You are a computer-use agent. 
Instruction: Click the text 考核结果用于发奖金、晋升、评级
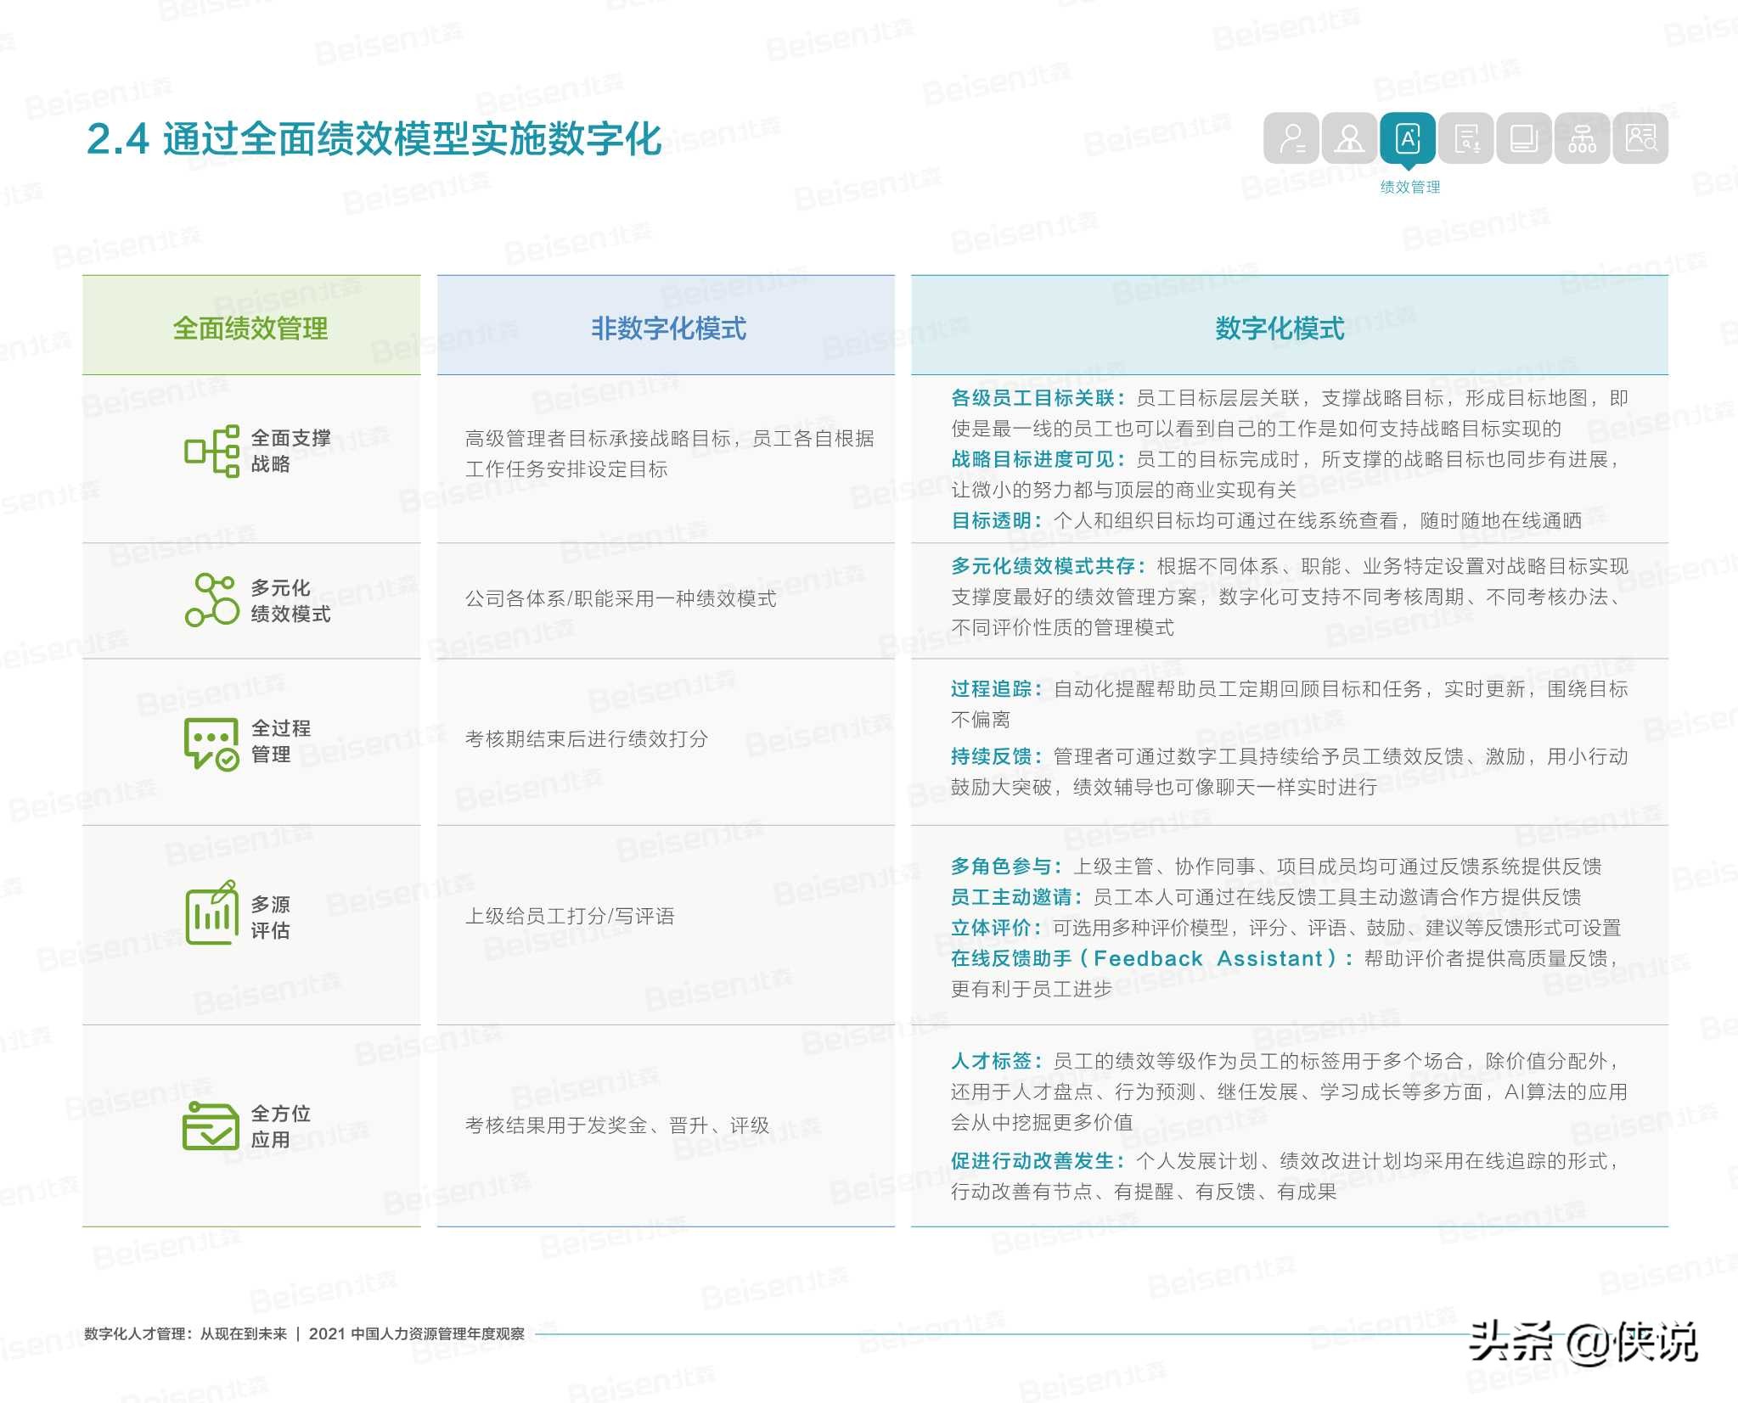(617, 1125)
